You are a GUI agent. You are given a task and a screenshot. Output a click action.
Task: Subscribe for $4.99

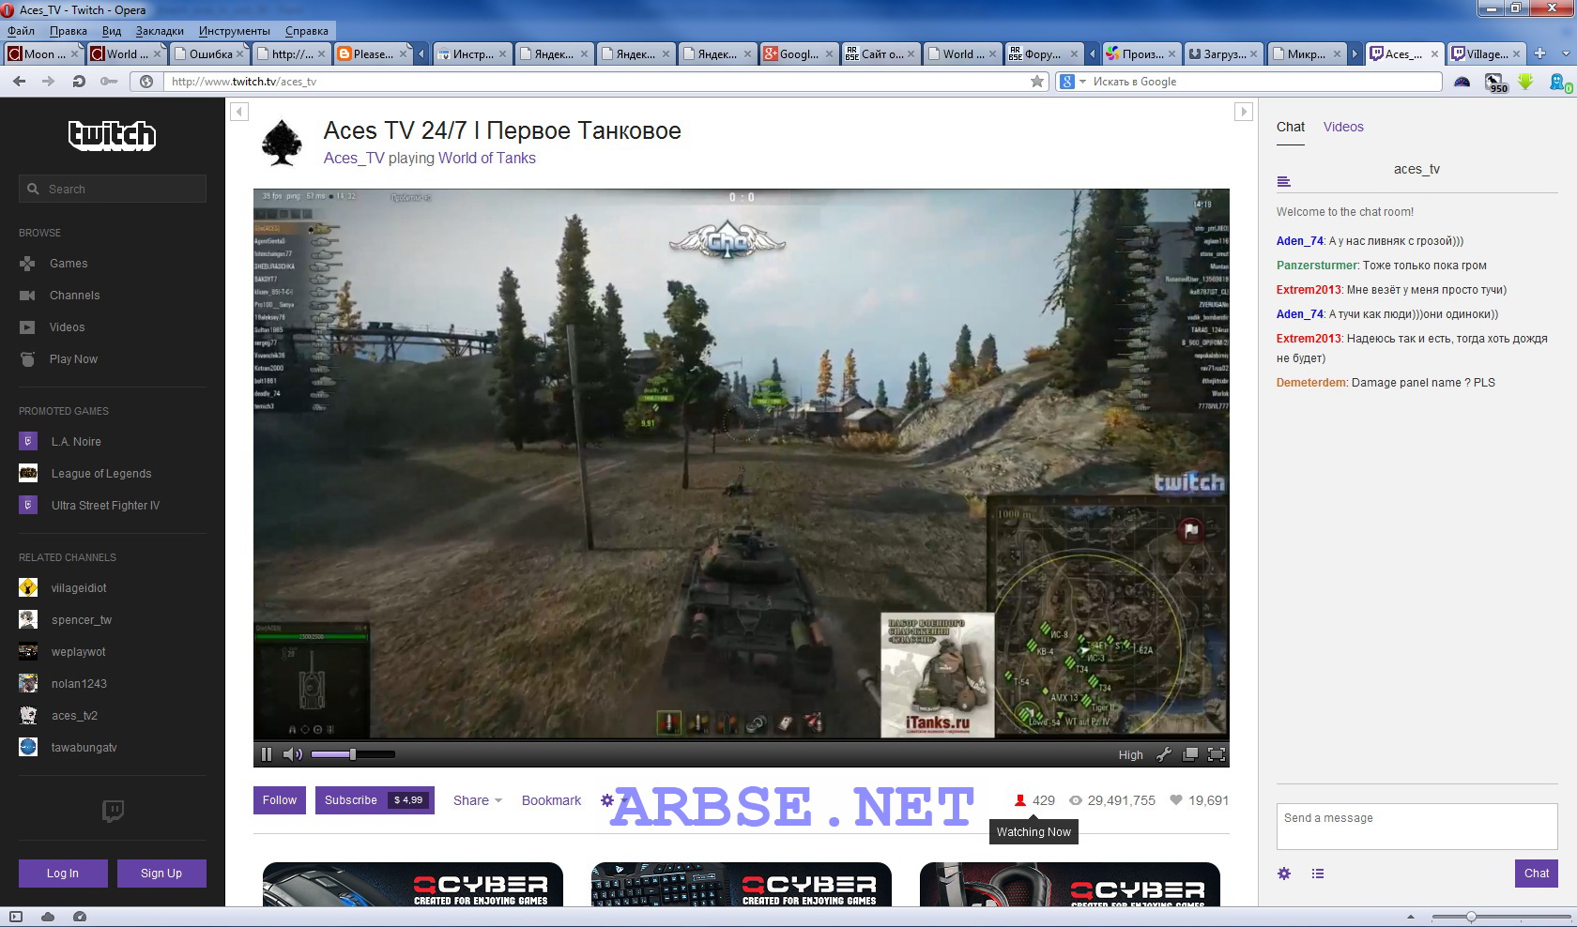(x=375, y=800)
